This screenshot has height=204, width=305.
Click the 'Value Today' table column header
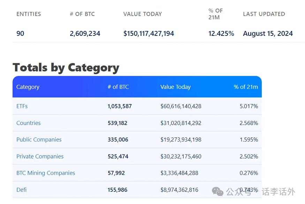tap(175, 87)
